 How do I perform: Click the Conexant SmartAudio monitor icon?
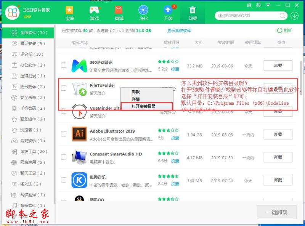coord(79,157)
